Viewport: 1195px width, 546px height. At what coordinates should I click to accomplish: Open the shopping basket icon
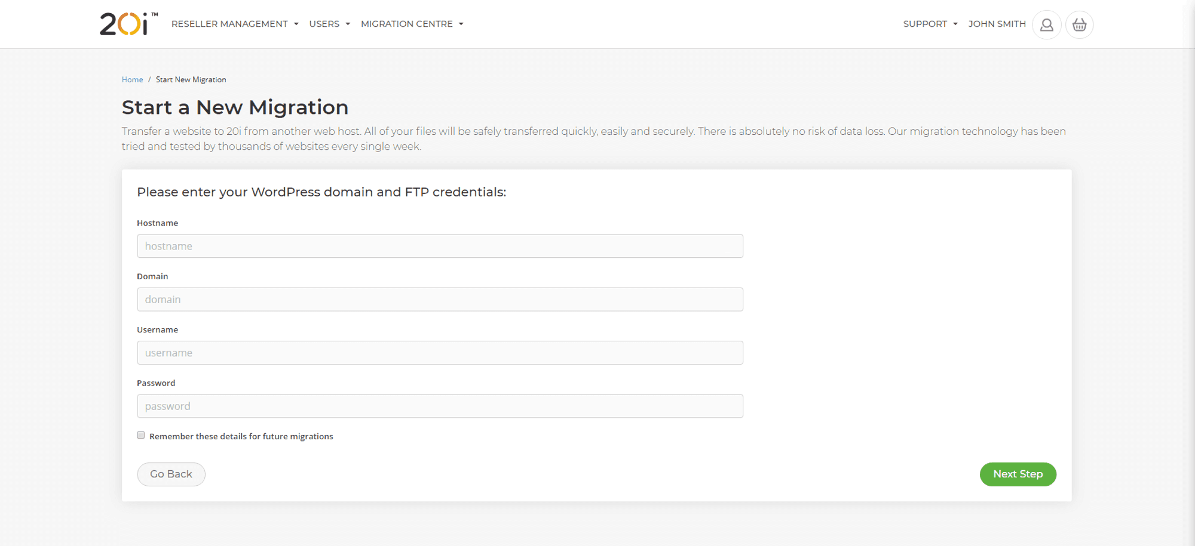[x=1079, y=24]
